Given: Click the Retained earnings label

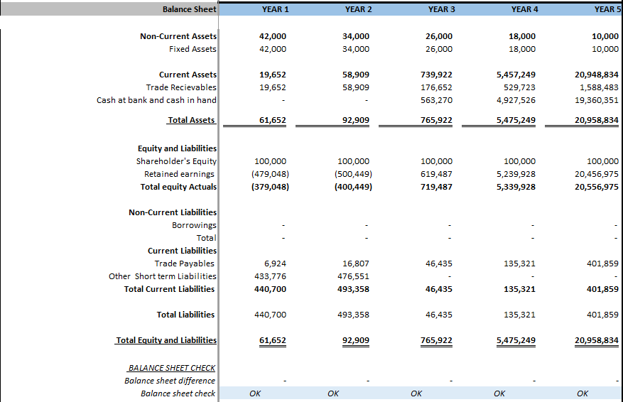Looking at the screenshot, I should coord(179,173).
